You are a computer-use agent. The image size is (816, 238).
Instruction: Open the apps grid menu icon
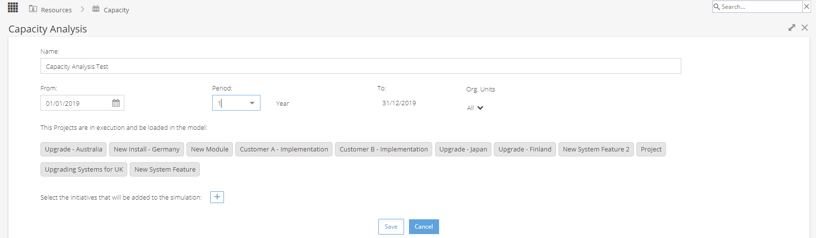pyautogui.click(x=13, y=7)
